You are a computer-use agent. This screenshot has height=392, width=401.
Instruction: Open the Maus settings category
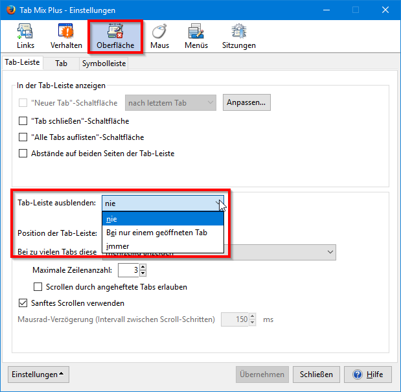(159, 36)
